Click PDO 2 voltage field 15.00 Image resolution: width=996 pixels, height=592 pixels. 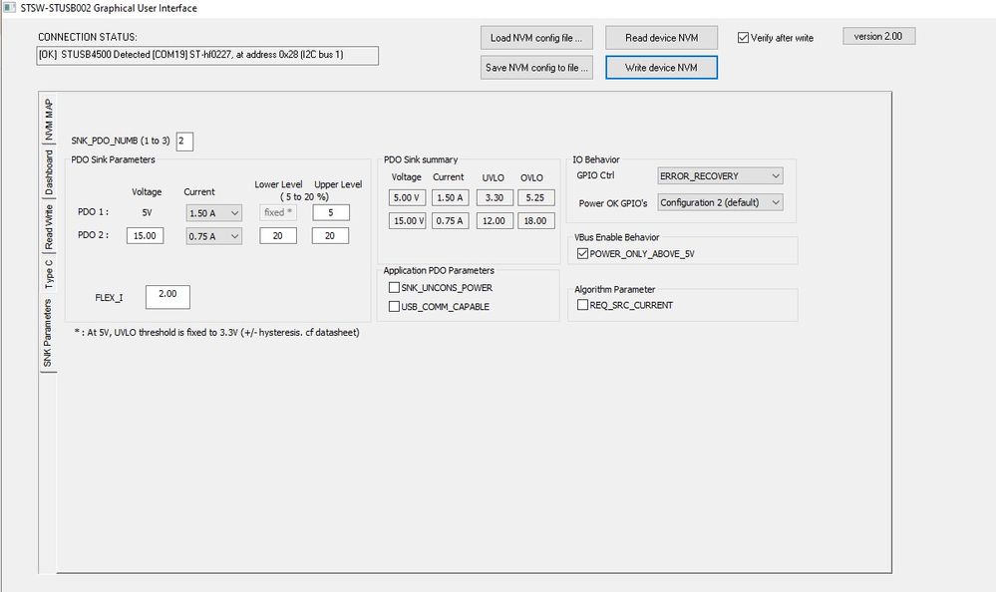pyautogui.click(x=145, y=235)
